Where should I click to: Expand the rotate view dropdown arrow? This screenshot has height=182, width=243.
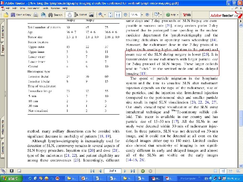(x=161, y=15)
